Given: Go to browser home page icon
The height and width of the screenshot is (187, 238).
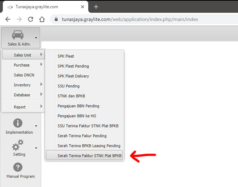Looking at the screenshot, I should pyautogui.click(x=42, y=19).
